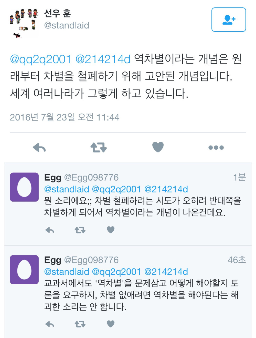This screenshot has width=256, height=338.
Task: Open the @standlaid handle under 선우 훈
Action: tap(67, 25)
